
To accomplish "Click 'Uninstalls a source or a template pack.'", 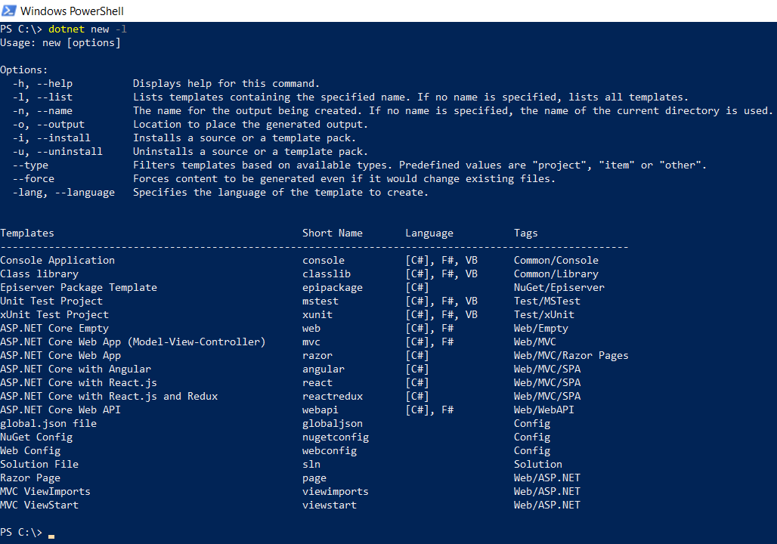I will [251, 152].
